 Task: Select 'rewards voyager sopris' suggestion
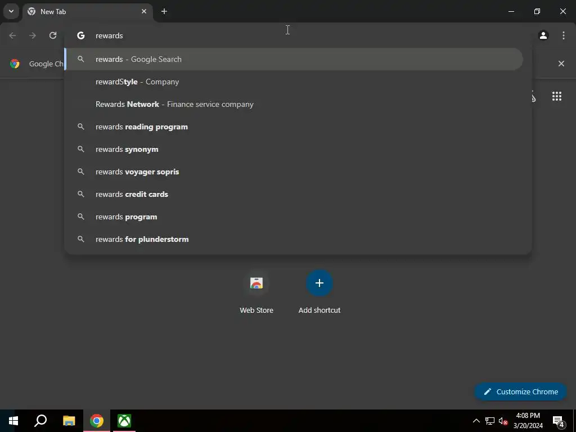294,172
